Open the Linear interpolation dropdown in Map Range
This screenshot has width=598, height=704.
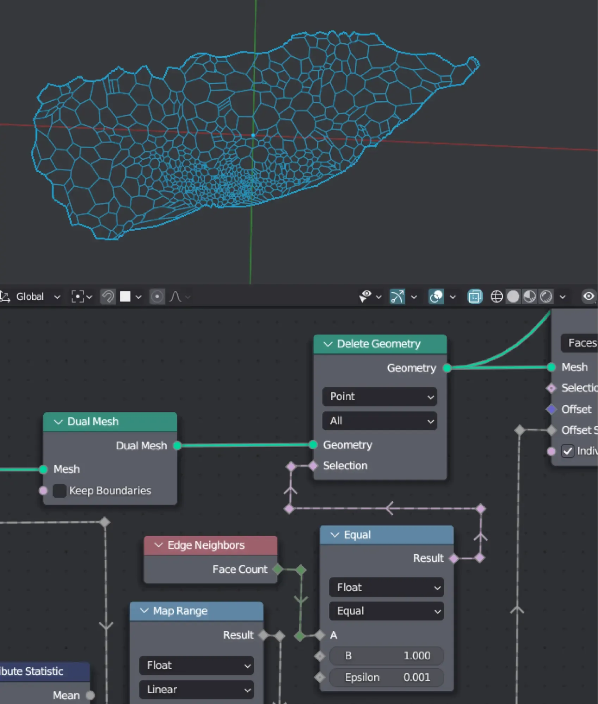pyautogui.click(x=196, y=689)
